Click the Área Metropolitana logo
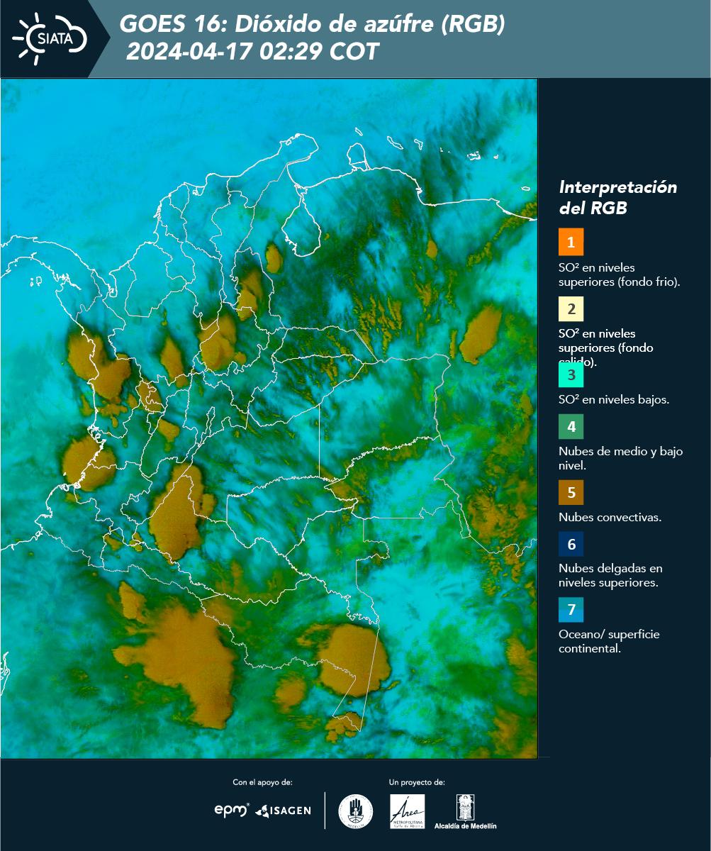 pyautogui.click(x=408, y=811)
